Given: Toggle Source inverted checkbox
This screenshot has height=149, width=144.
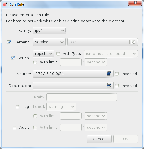Looking at the screenshot, I should [x=117, y=74].
